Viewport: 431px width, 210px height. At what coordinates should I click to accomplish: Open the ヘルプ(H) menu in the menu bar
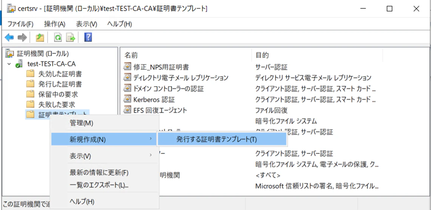[x=120, y=24]
